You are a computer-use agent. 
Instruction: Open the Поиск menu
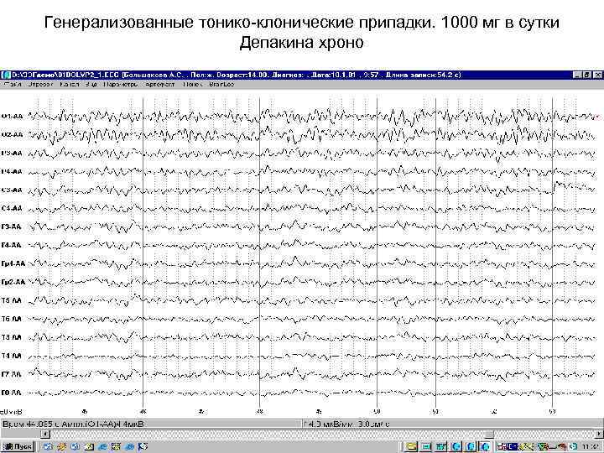point(192,85)
